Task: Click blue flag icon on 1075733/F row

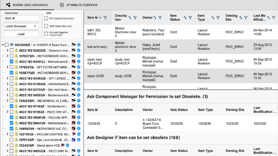Action: coord(74,140)
